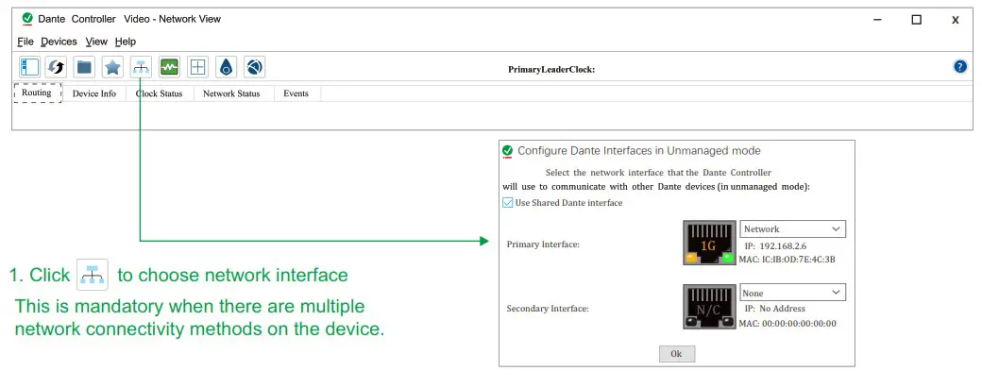982x388 pixels.
Task: Open the load preset folder icon
Action: (84, 66)
